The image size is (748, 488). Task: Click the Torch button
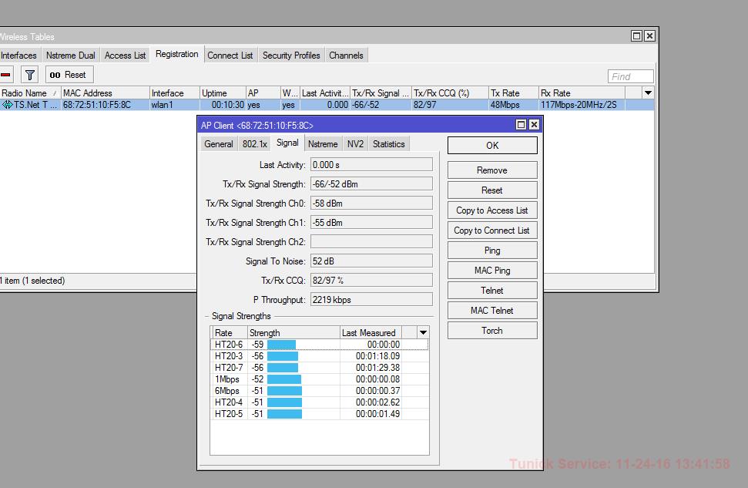pos(492,331)
